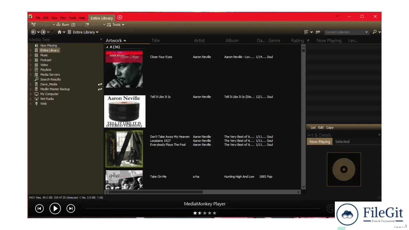
Task: Open the File menu
Action: click(x=38, y=18)
